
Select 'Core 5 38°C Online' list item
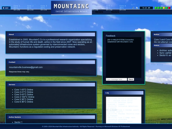coord(24,99)
